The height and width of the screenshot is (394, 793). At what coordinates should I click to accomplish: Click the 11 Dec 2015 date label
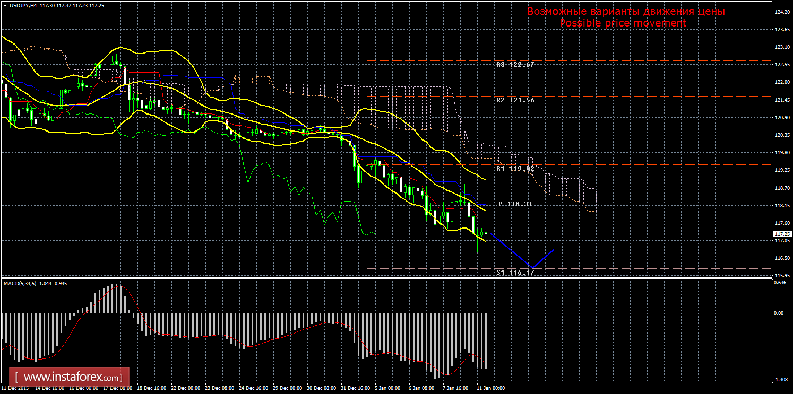pyautogui.click(x=15, y=388)
